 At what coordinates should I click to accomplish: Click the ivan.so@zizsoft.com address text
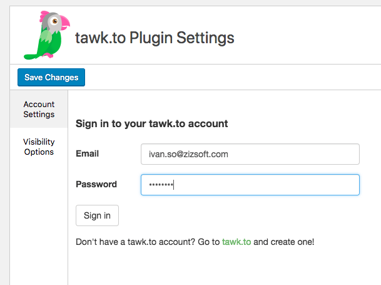point(188,154)
